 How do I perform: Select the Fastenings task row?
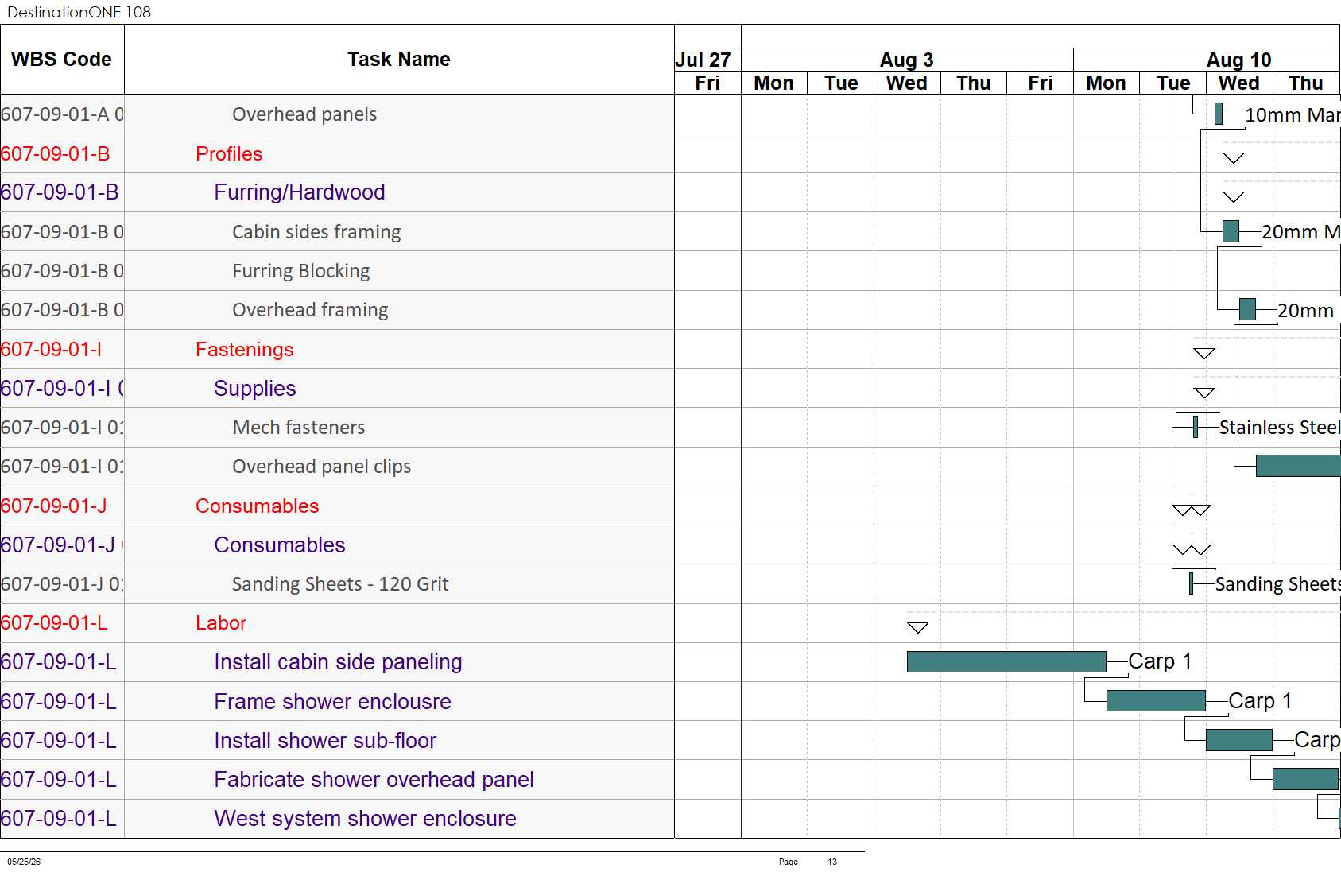click(337, 349)
